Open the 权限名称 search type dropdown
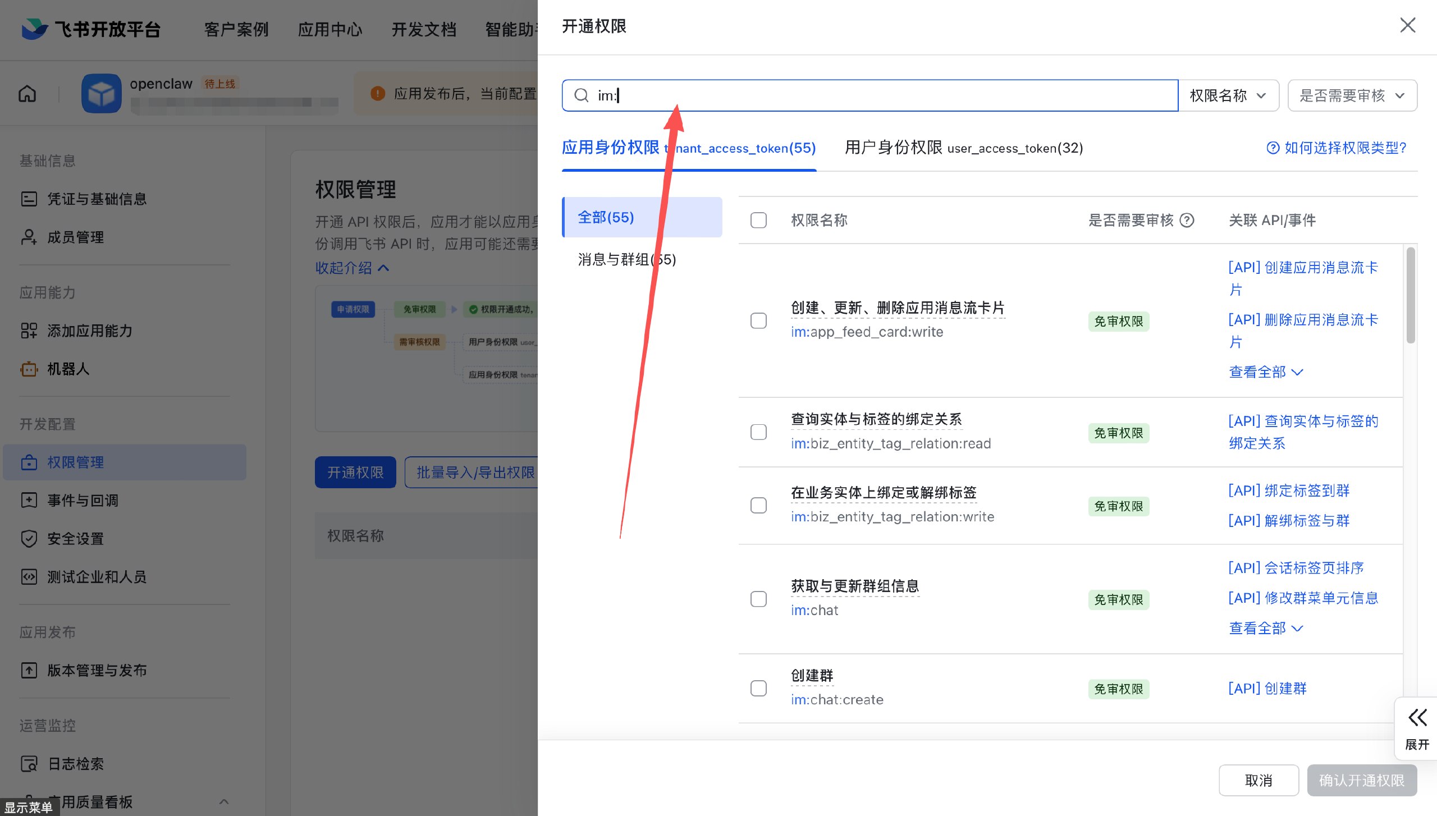Image resolution: width=1437 pixels, height=816 pixels. (x=1228, y=95)
